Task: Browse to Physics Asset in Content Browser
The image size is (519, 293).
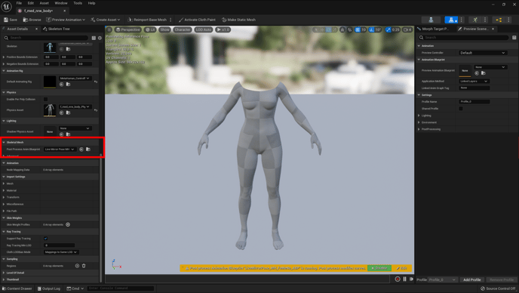Action: [68, 113]
